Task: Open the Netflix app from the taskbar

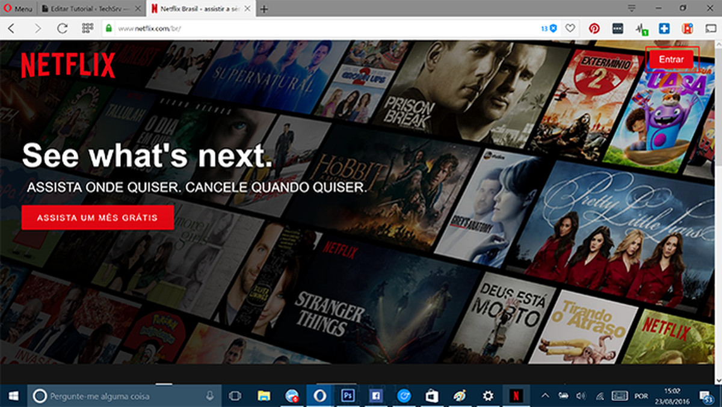Action: (519, 396)
